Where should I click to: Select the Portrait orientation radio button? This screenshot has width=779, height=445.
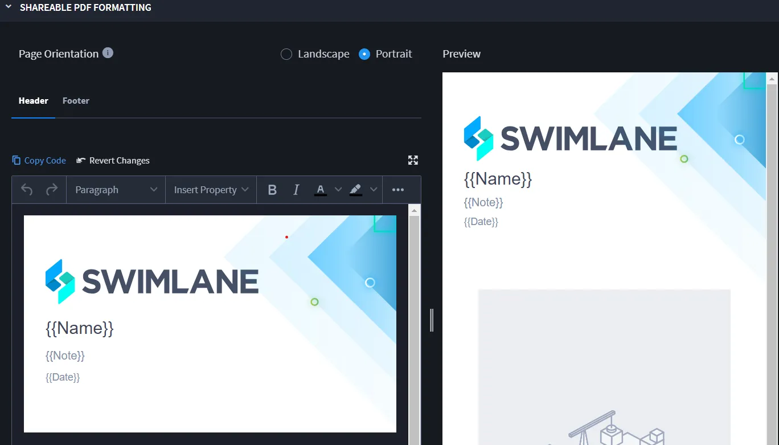point(364,54)
